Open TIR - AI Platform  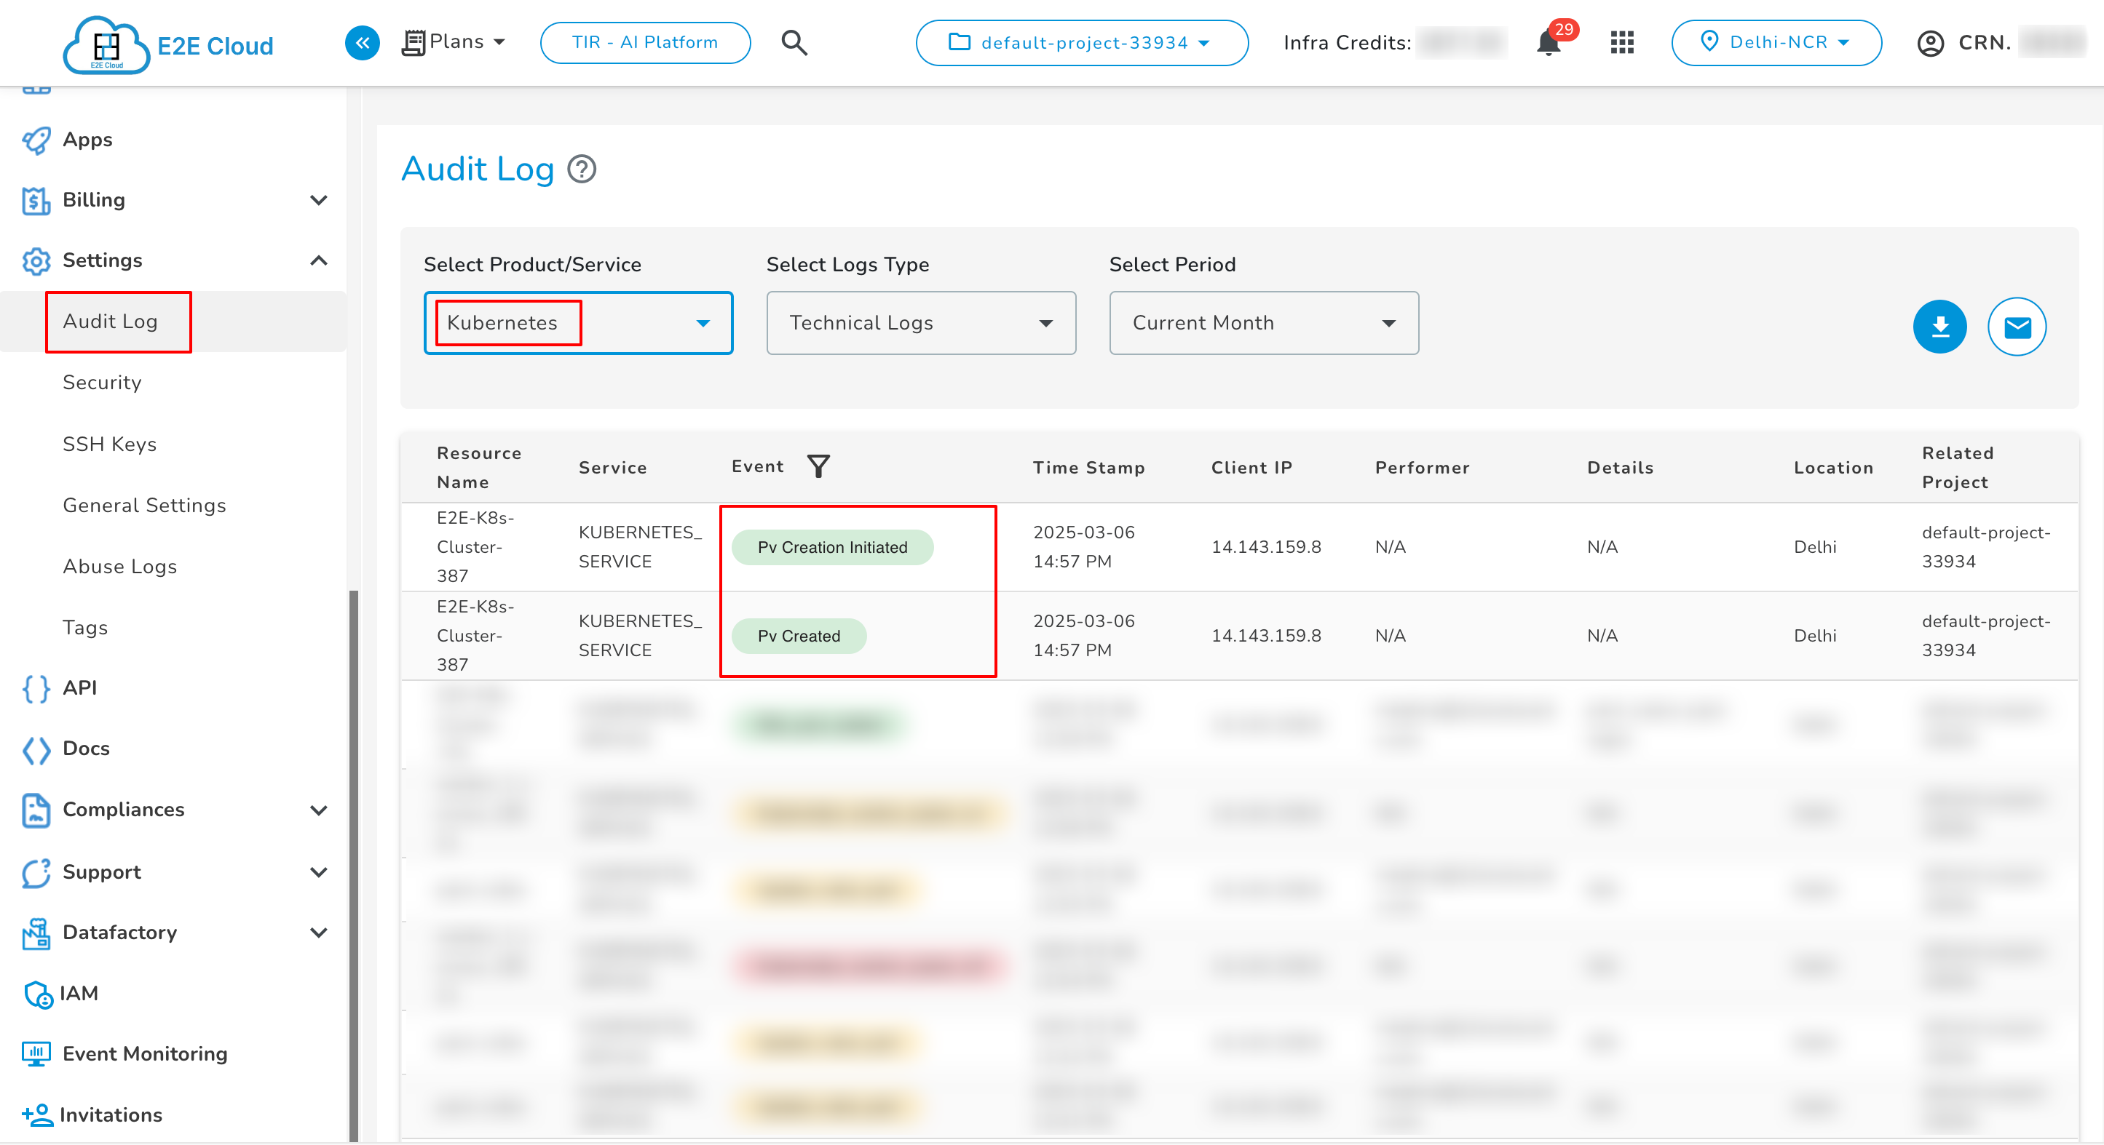(x=645, y=42)
